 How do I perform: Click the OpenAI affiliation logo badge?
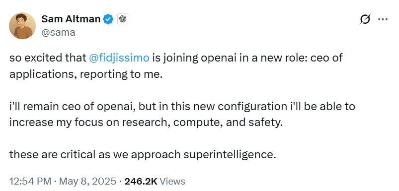pos(123,19)
